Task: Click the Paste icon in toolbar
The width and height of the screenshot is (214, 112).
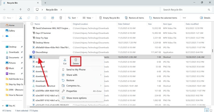Action: coord(37,18)
